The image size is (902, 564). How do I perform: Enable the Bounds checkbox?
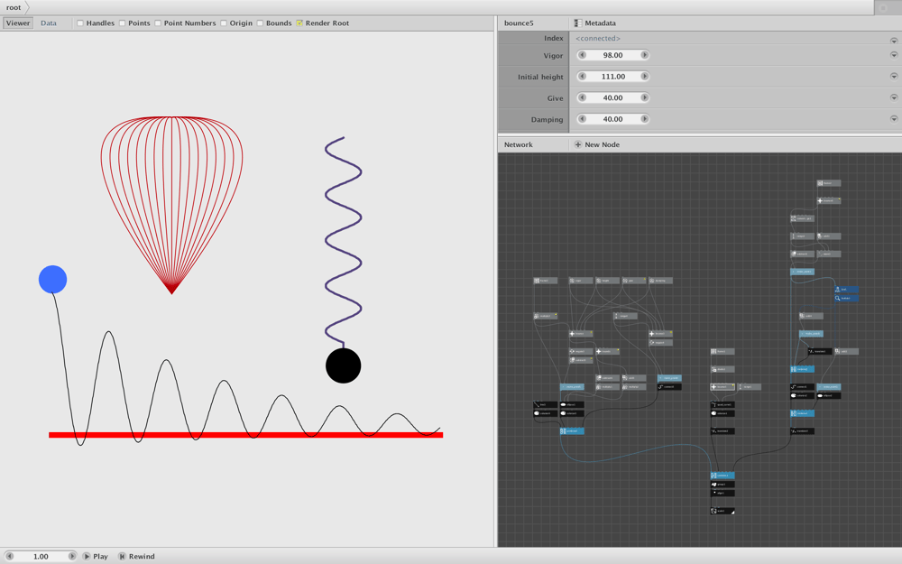[260, 23]
